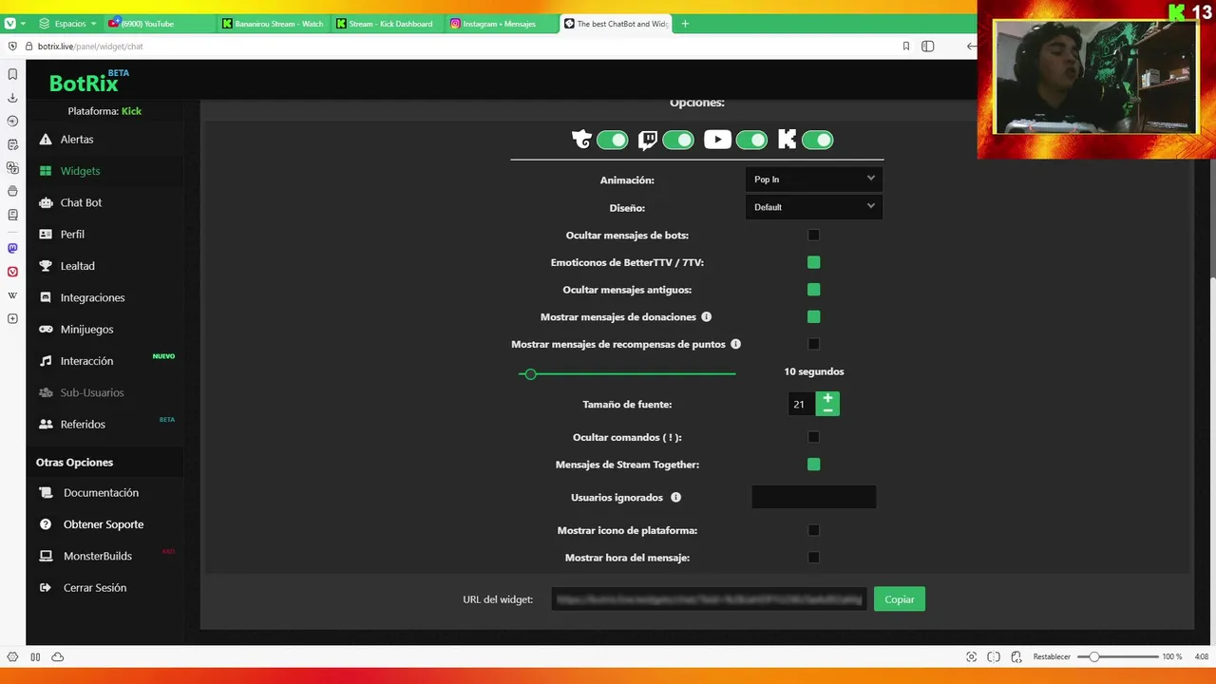Click the Usuarios ignorados input field

click(814, 497)
